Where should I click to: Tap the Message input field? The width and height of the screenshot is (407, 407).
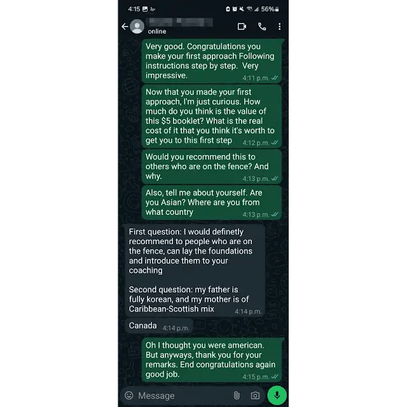click(183, 396)
